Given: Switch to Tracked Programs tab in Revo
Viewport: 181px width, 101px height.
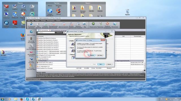Looking at the screenshot, I should [x=59, y=30].
